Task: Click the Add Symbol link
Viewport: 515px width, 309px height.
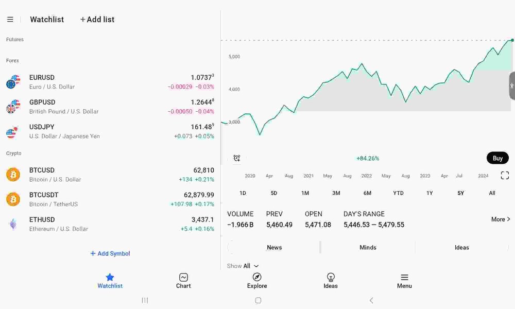Action: 110,253
